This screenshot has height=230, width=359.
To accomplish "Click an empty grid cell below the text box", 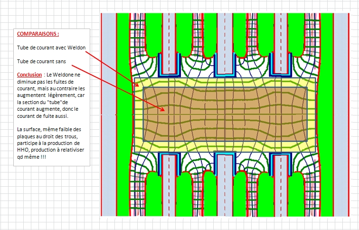I will pyautogui.click(x=47, y=200).
